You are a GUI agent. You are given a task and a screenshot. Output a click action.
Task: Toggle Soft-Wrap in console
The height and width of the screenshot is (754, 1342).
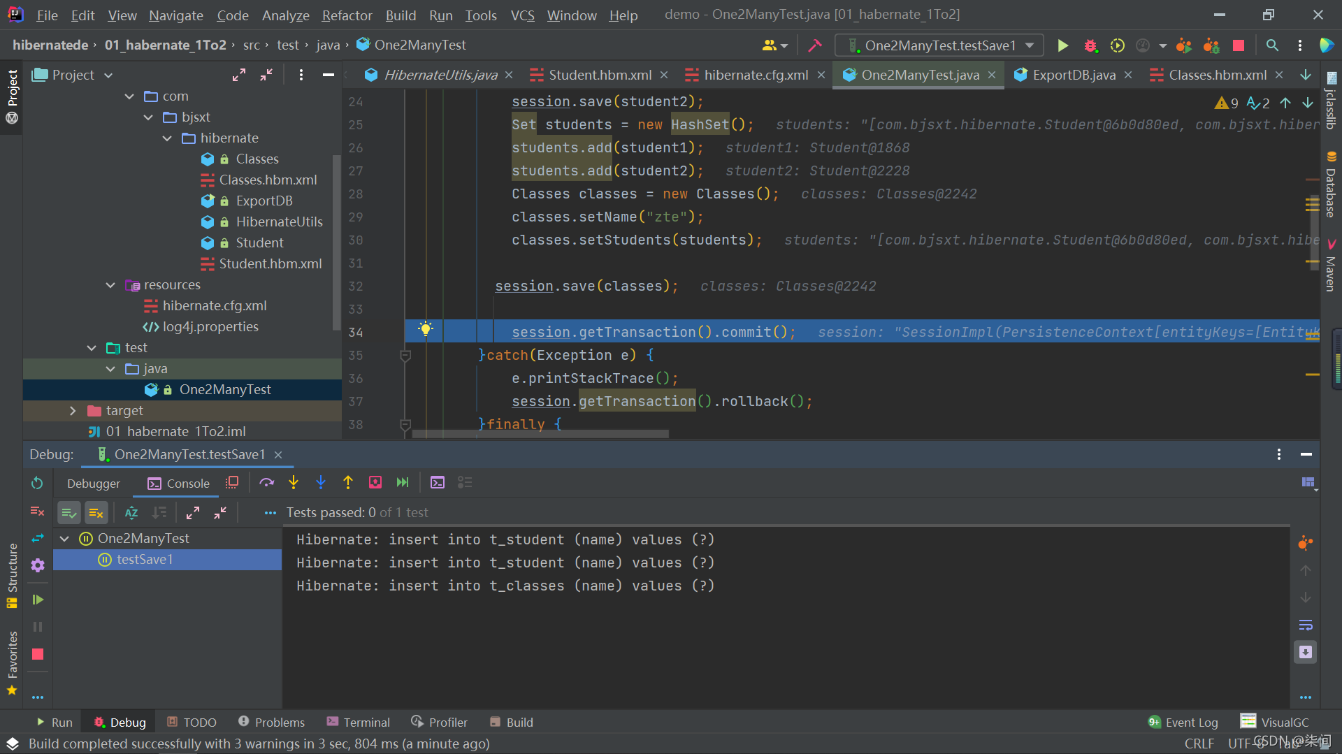click(x=1305, y=625)
